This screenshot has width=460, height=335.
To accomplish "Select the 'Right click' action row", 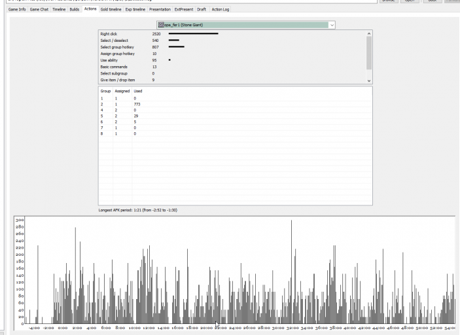I will tap(233, 34).
